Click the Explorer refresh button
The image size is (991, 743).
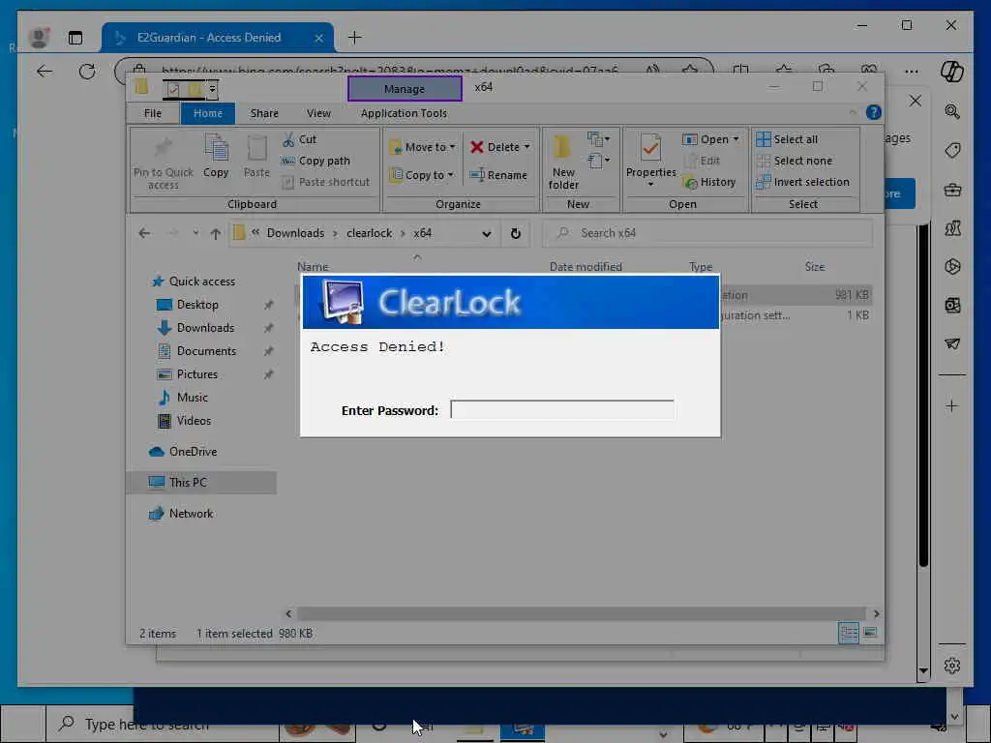[x=516, y=234]
